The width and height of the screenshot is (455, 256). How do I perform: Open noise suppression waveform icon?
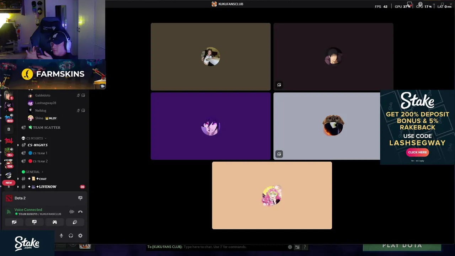click(x=72, y=212)
